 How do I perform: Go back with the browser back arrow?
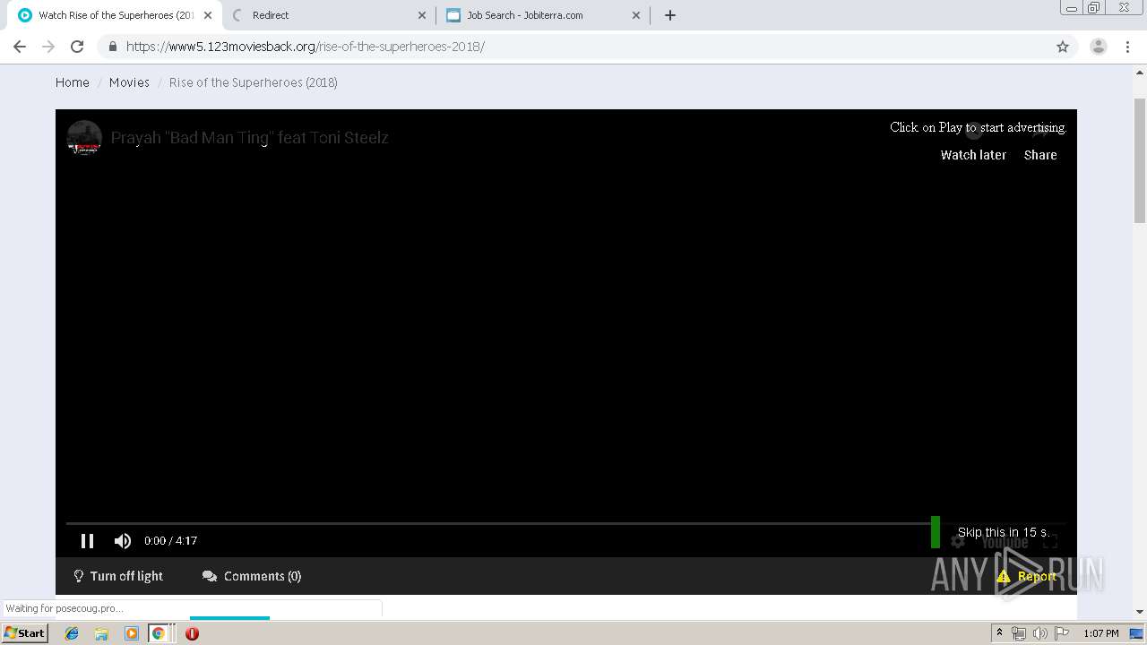20,47
